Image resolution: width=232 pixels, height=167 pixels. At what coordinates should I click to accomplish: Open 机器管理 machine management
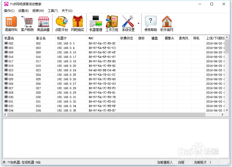(96, 23)
